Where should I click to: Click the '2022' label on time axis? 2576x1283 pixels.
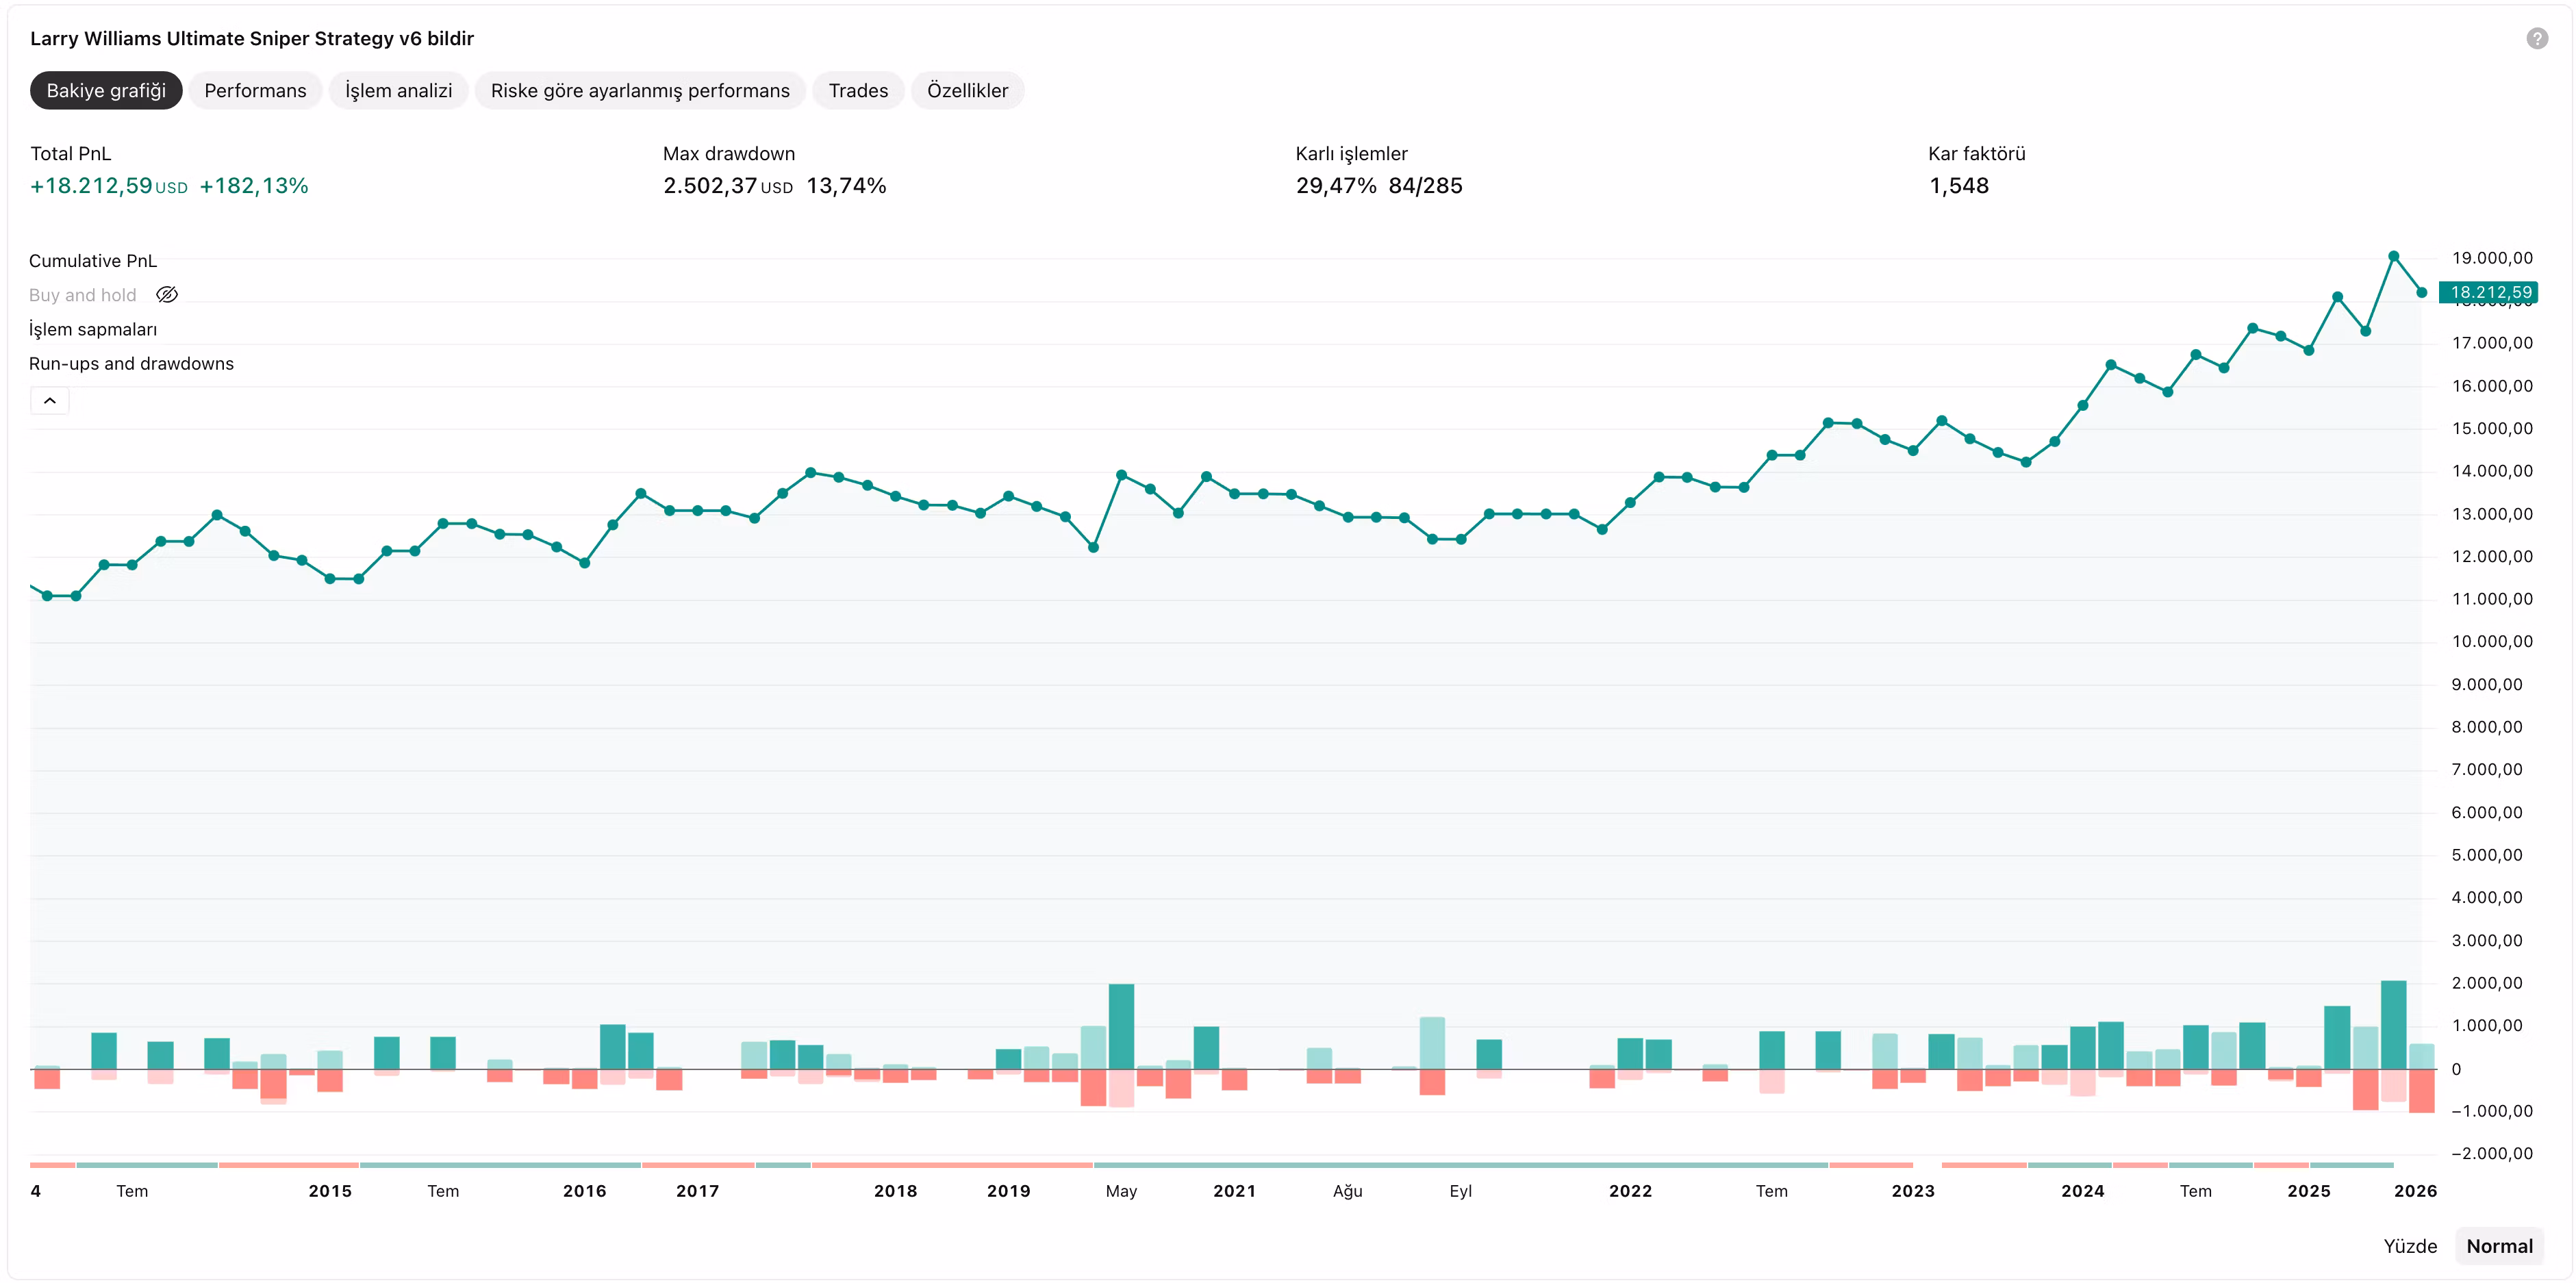tap(1631, 1191)
